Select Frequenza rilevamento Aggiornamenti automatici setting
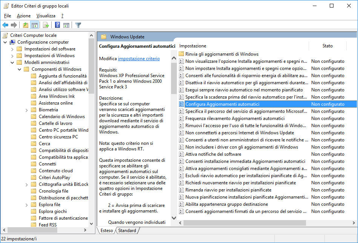The width and height of the screenshot is (358, 243). (235, 118)
